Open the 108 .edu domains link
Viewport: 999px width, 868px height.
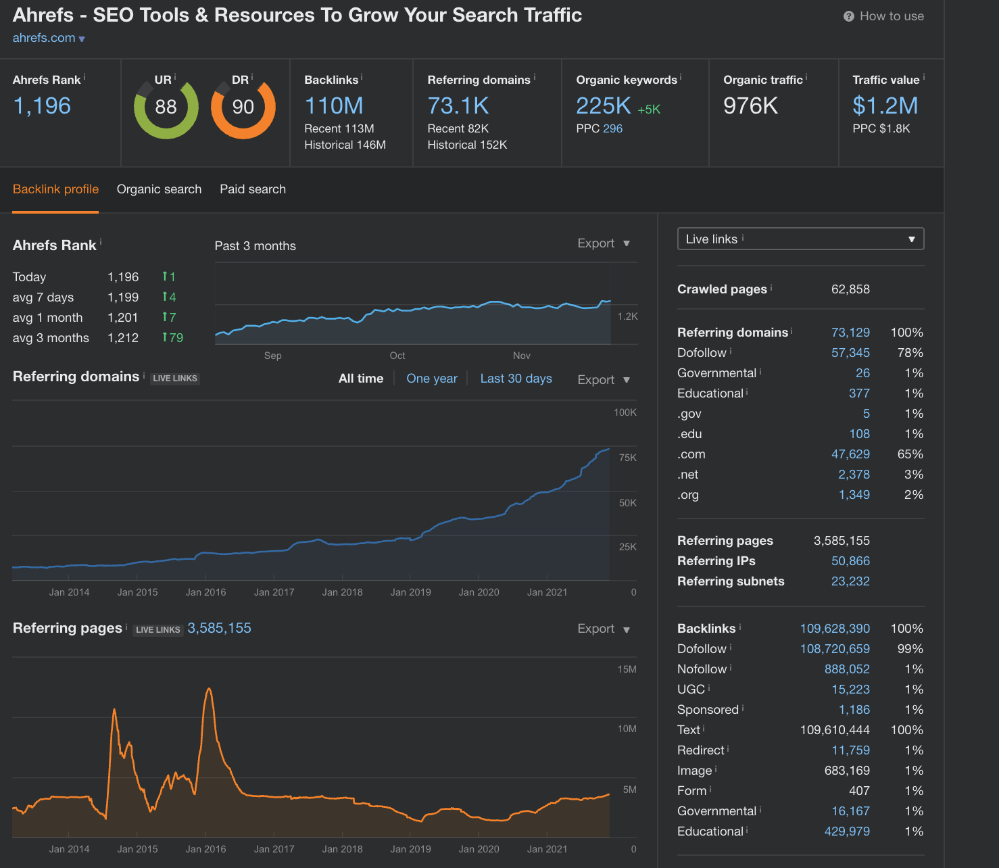[860, 434]
